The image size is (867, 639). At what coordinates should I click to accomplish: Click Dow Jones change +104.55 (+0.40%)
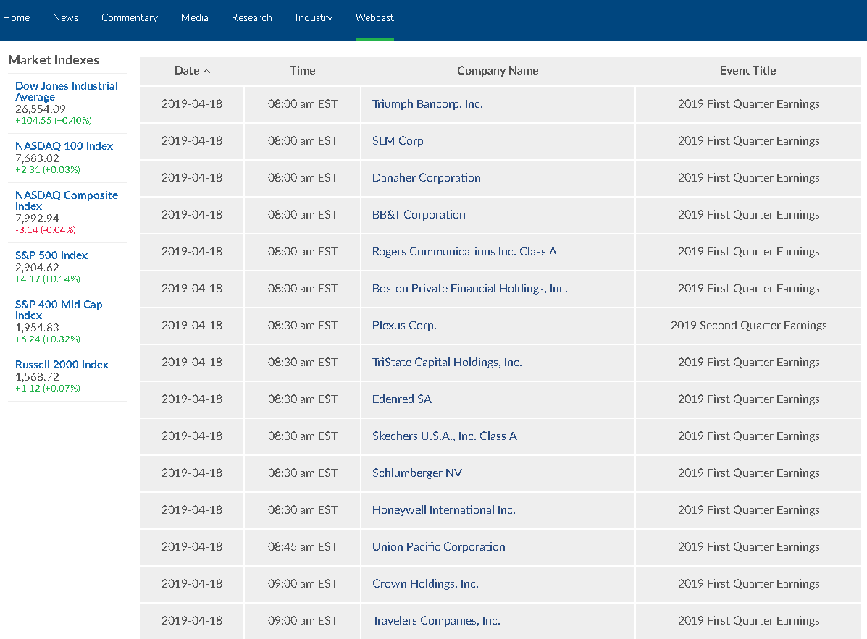(x=54, y=120)
